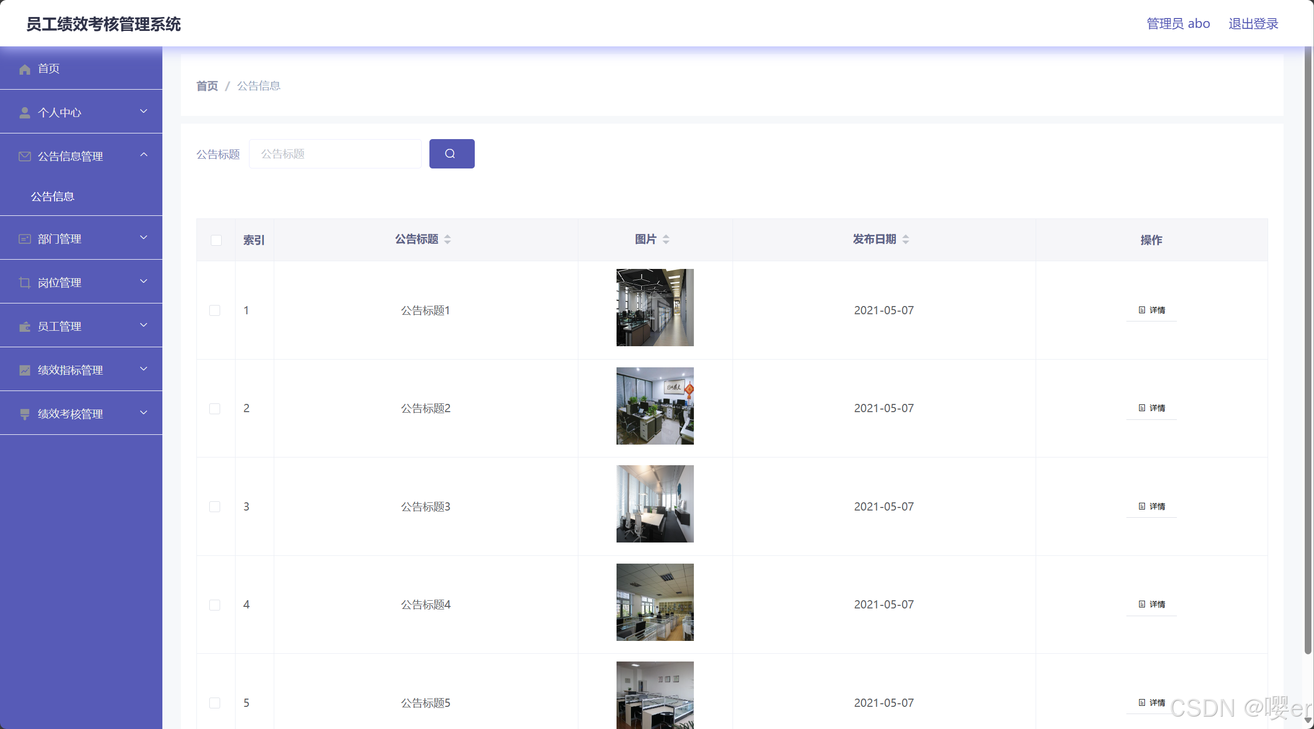Click 退出登录 to log out
Image resolution: width=1314 pixels, height=729 pixels.
tap(1253, 24)
